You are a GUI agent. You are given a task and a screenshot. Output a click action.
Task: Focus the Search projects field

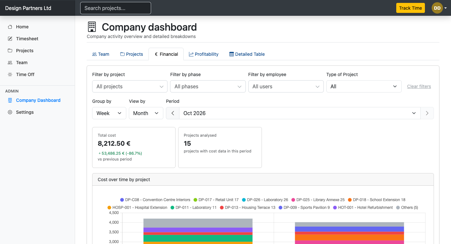click(116, 8)
